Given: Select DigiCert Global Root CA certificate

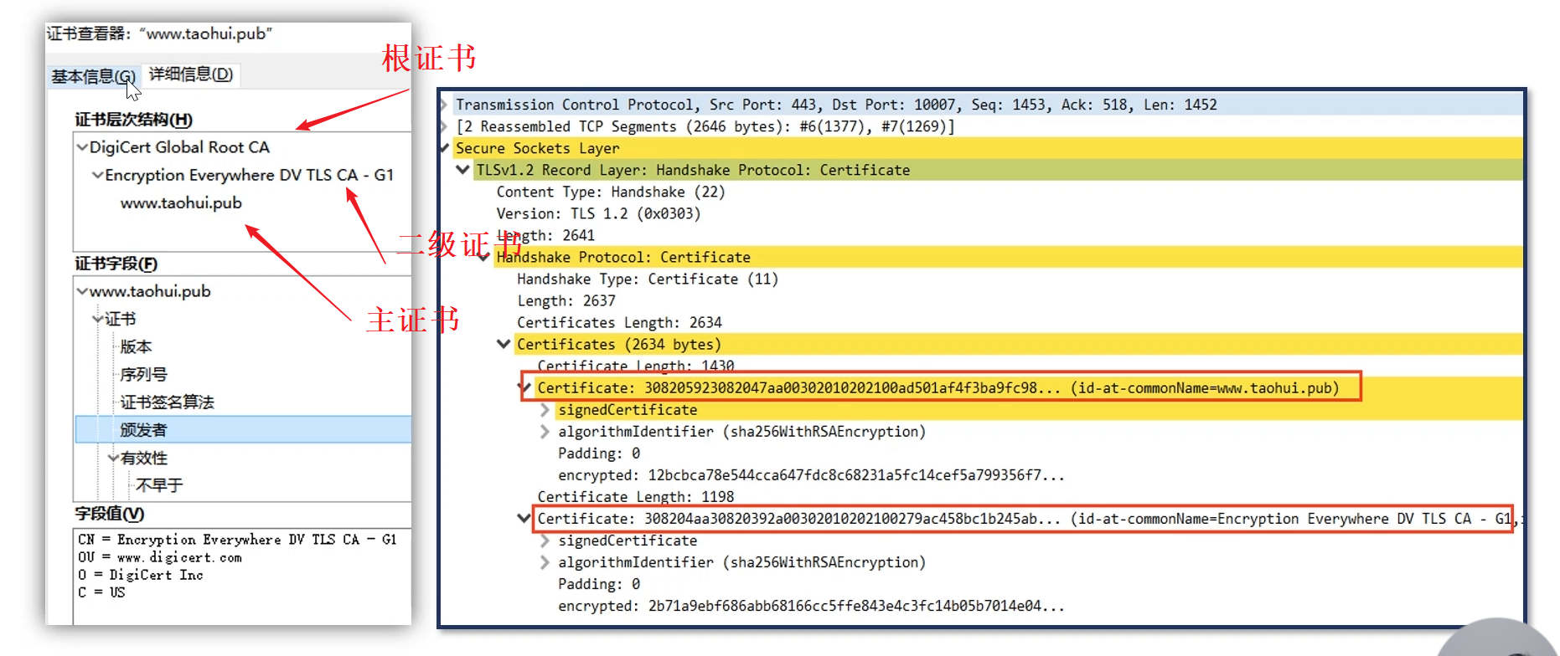Looking at the screenshot, I should pyautogui.click(x=179, y=147).
